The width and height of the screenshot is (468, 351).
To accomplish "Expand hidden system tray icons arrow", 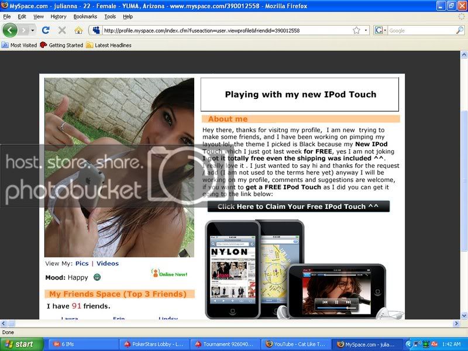I will [409, 344].
